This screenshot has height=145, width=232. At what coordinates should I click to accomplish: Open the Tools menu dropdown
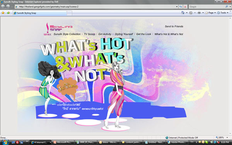[223, 13]
